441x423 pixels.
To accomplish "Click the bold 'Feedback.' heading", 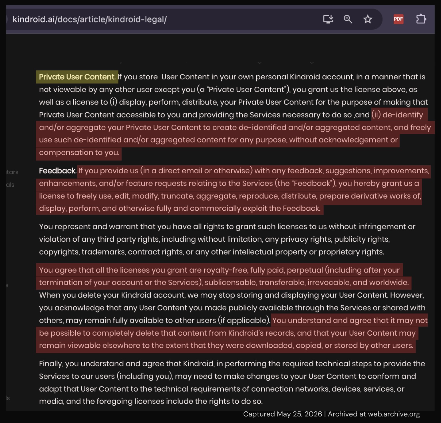I will click(x=58, y=171).
